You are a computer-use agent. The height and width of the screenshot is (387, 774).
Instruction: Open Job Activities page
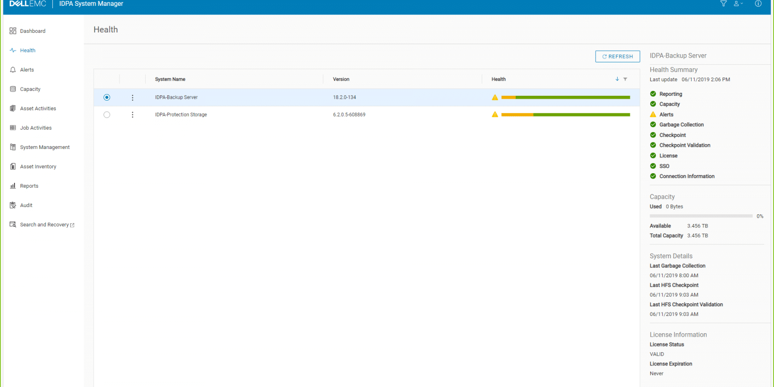coord(36,128)
